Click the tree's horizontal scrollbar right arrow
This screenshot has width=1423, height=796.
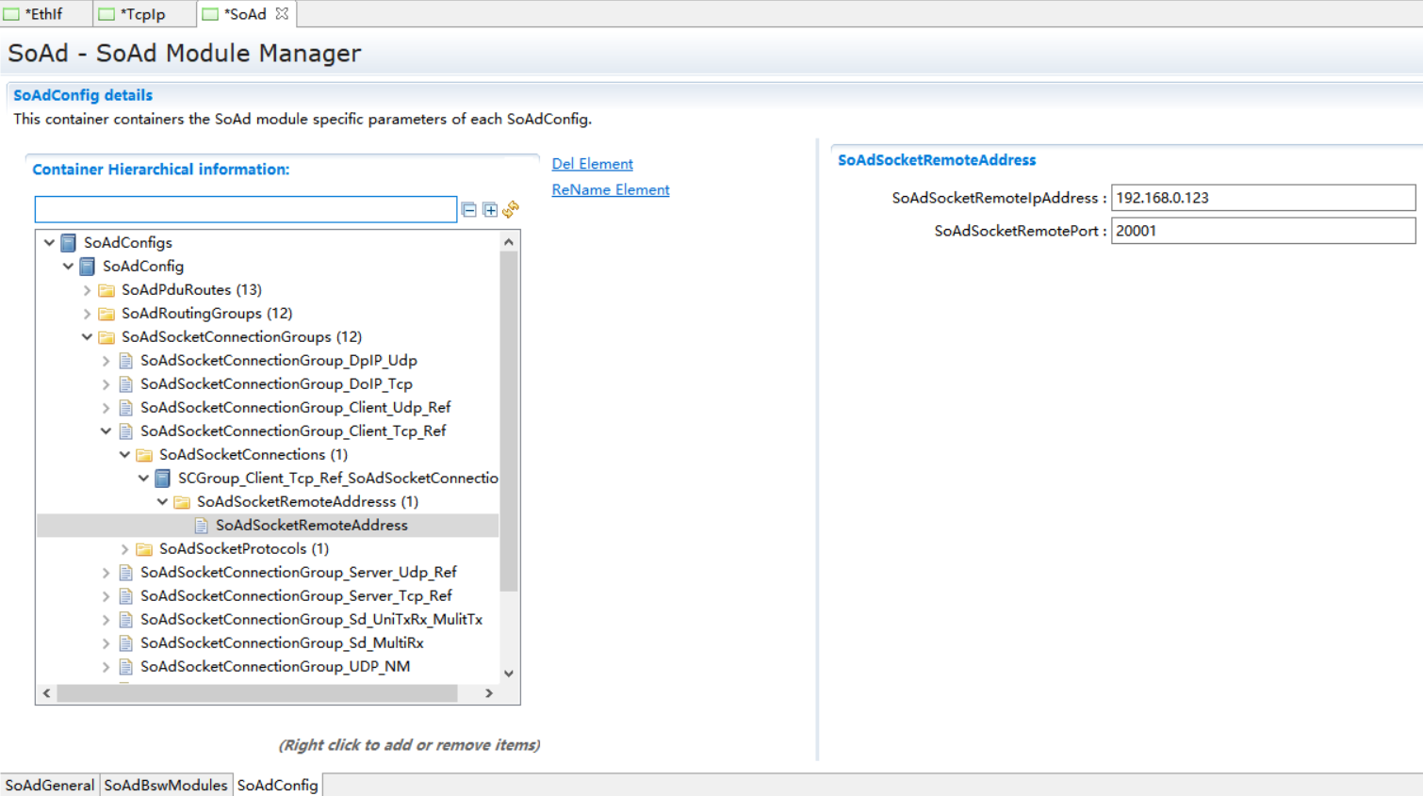(x=488, y=693)
